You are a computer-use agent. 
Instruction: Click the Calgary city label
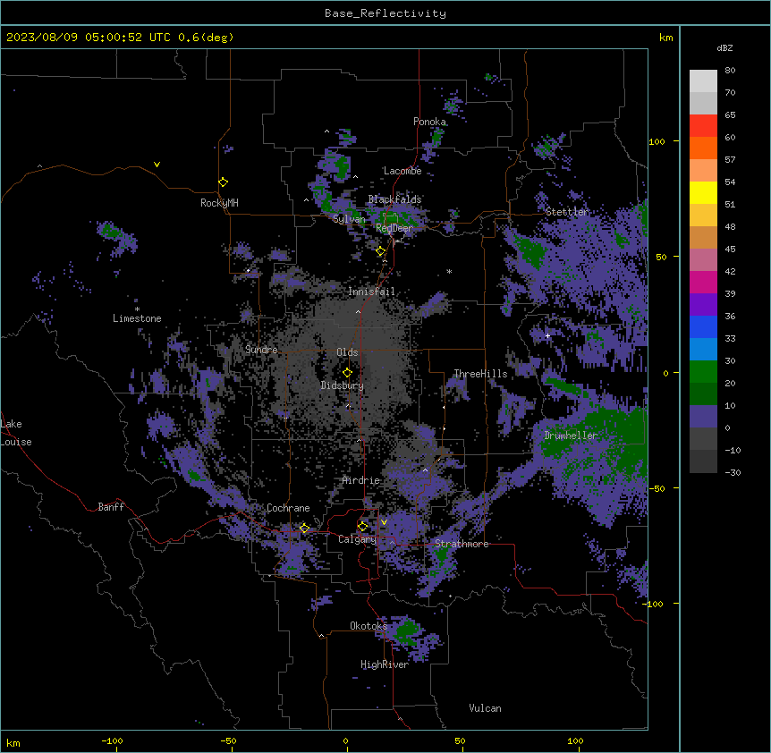(x=358, y=539)
